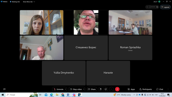Click the meeting timer 34:27
Image resolution: width=172 pixels, height=97 pixels.
click(155, 2)
